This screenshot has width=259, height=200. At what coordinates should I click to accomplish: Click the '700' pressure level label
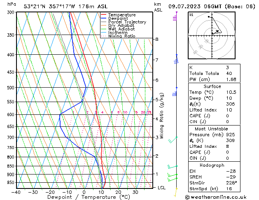click(x=12, y=137)
